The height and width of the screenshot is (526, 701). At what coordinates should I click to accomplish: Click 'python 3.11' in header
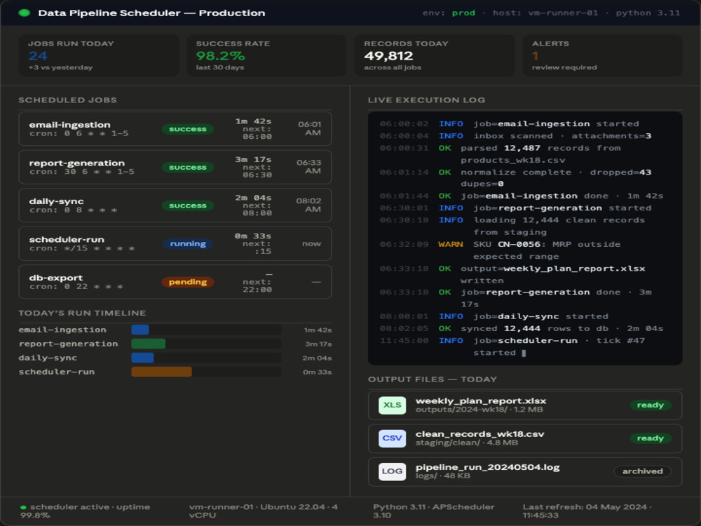click(648, 13)
